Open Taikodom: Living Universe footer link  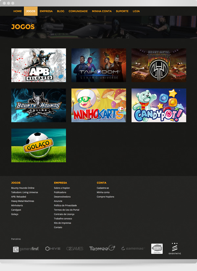pos(25,192)
